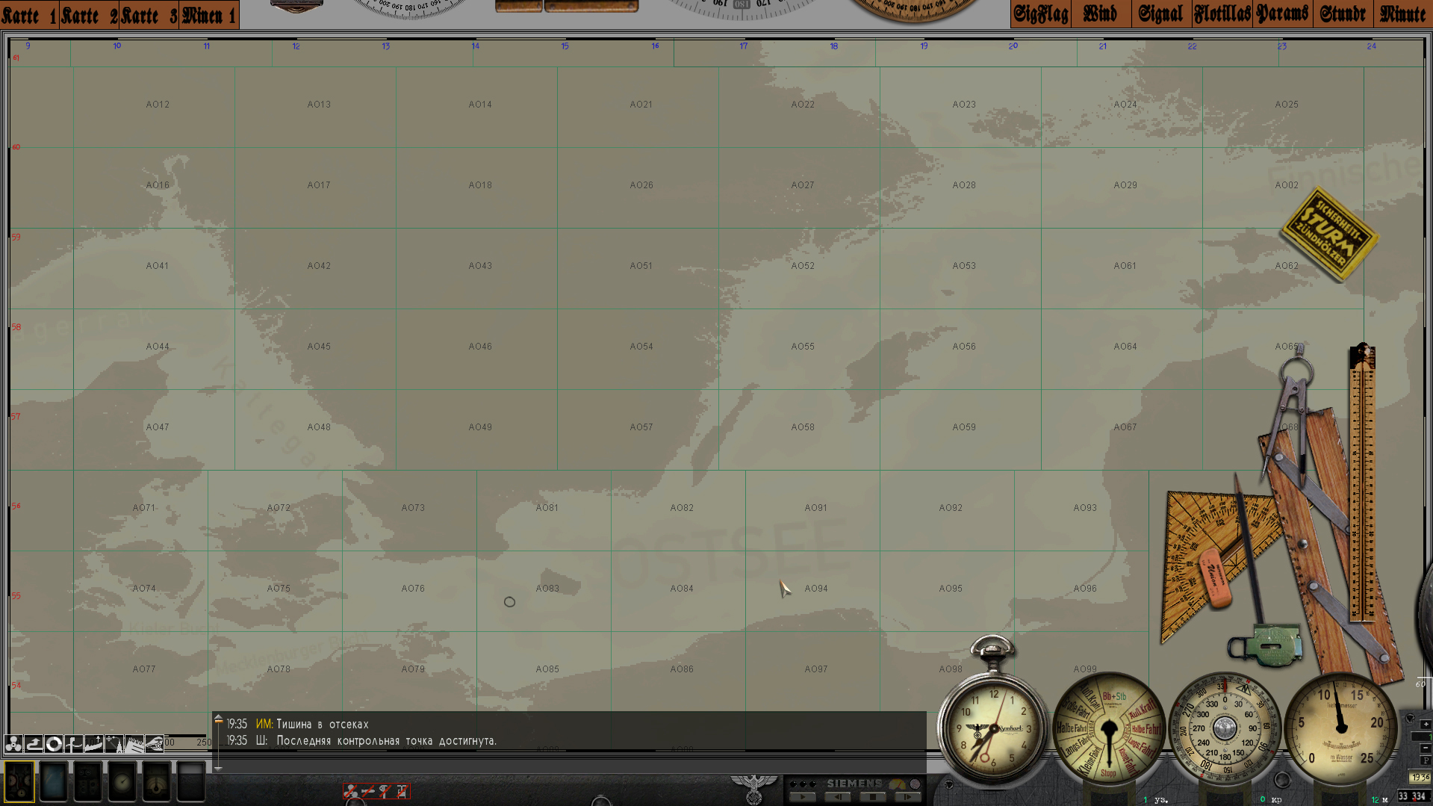Image resolution: width=1433 pixels, height=806 pixels.
Task: Toggle the crossed-out crew status icon
Action: coord(351,790)
